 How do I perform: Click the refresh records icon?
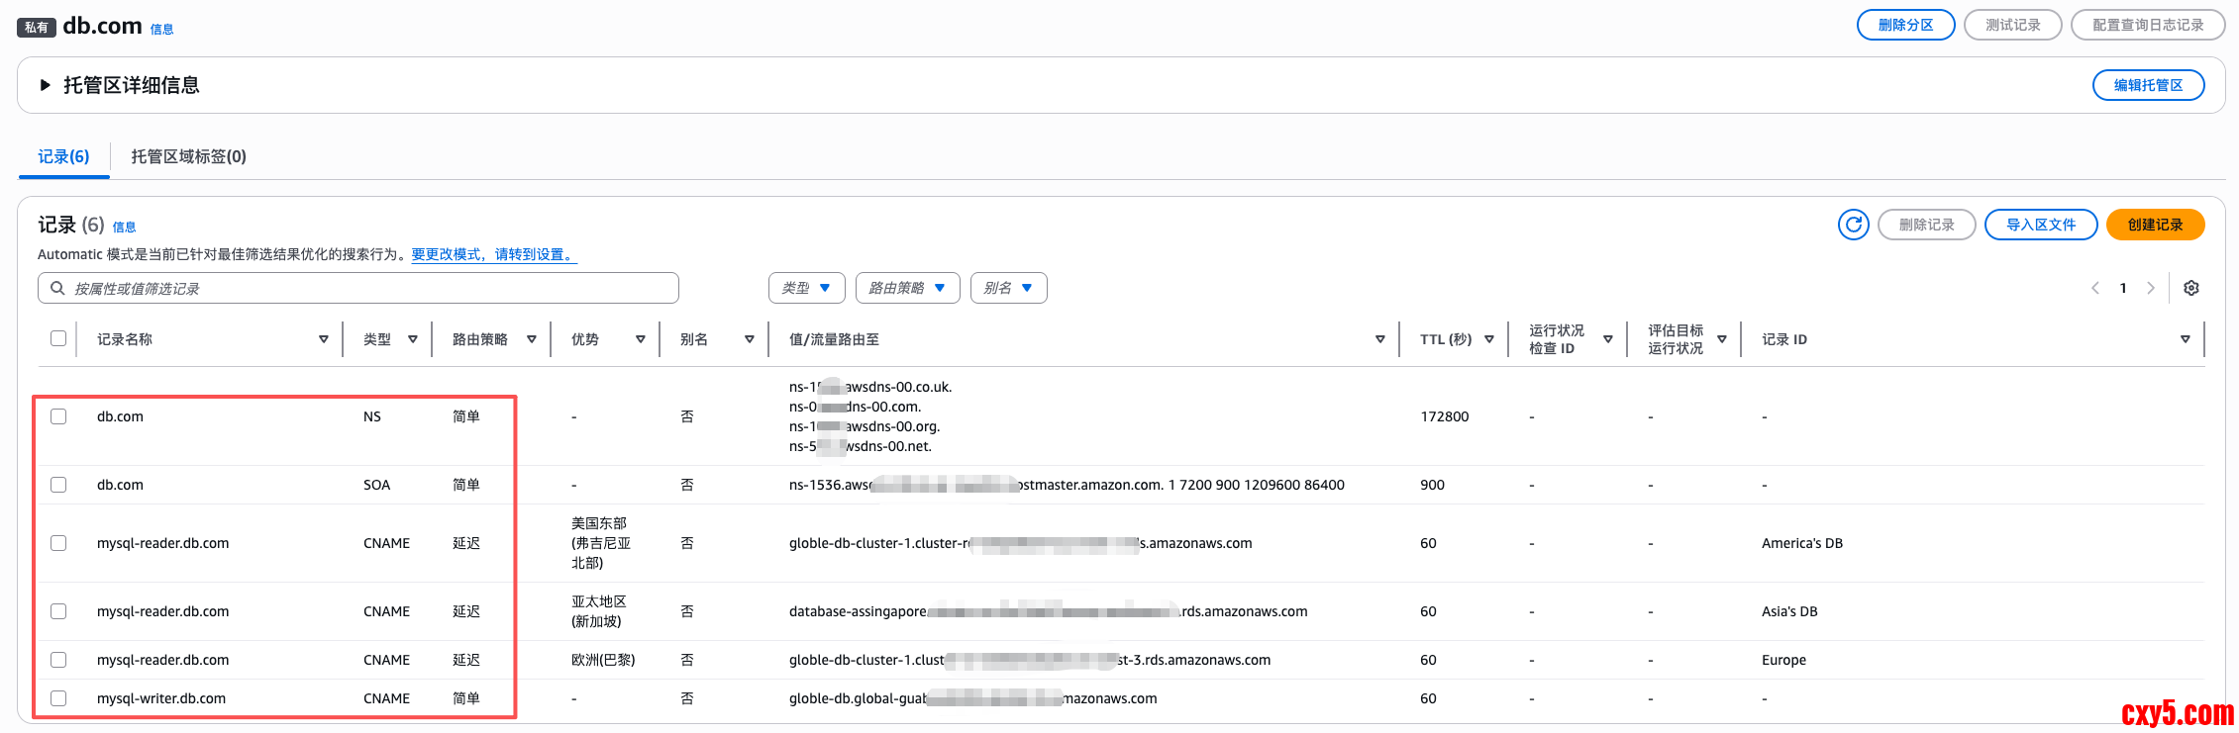[1853, 225]
